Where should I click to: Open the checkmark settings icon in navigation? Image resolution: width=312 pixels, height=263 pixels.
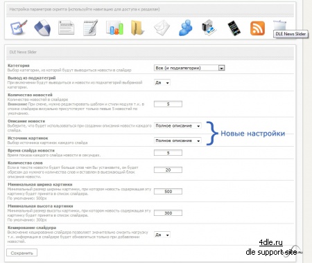(x=19, y=28)
